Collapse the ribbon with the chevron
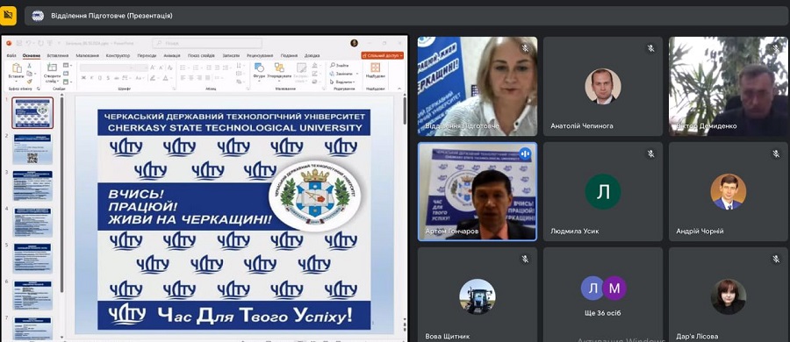The height and width of the screenshot is (342, 790). (399, 89)
